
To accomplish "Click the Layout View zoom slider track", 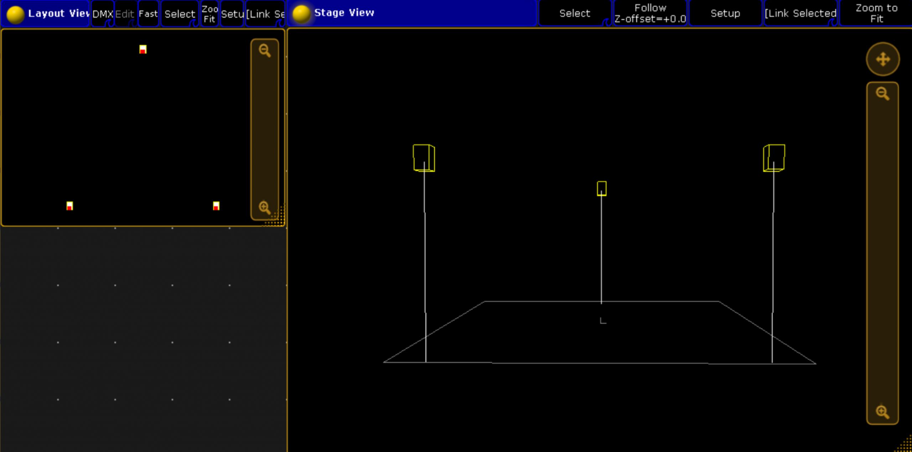I will [265, 129].
